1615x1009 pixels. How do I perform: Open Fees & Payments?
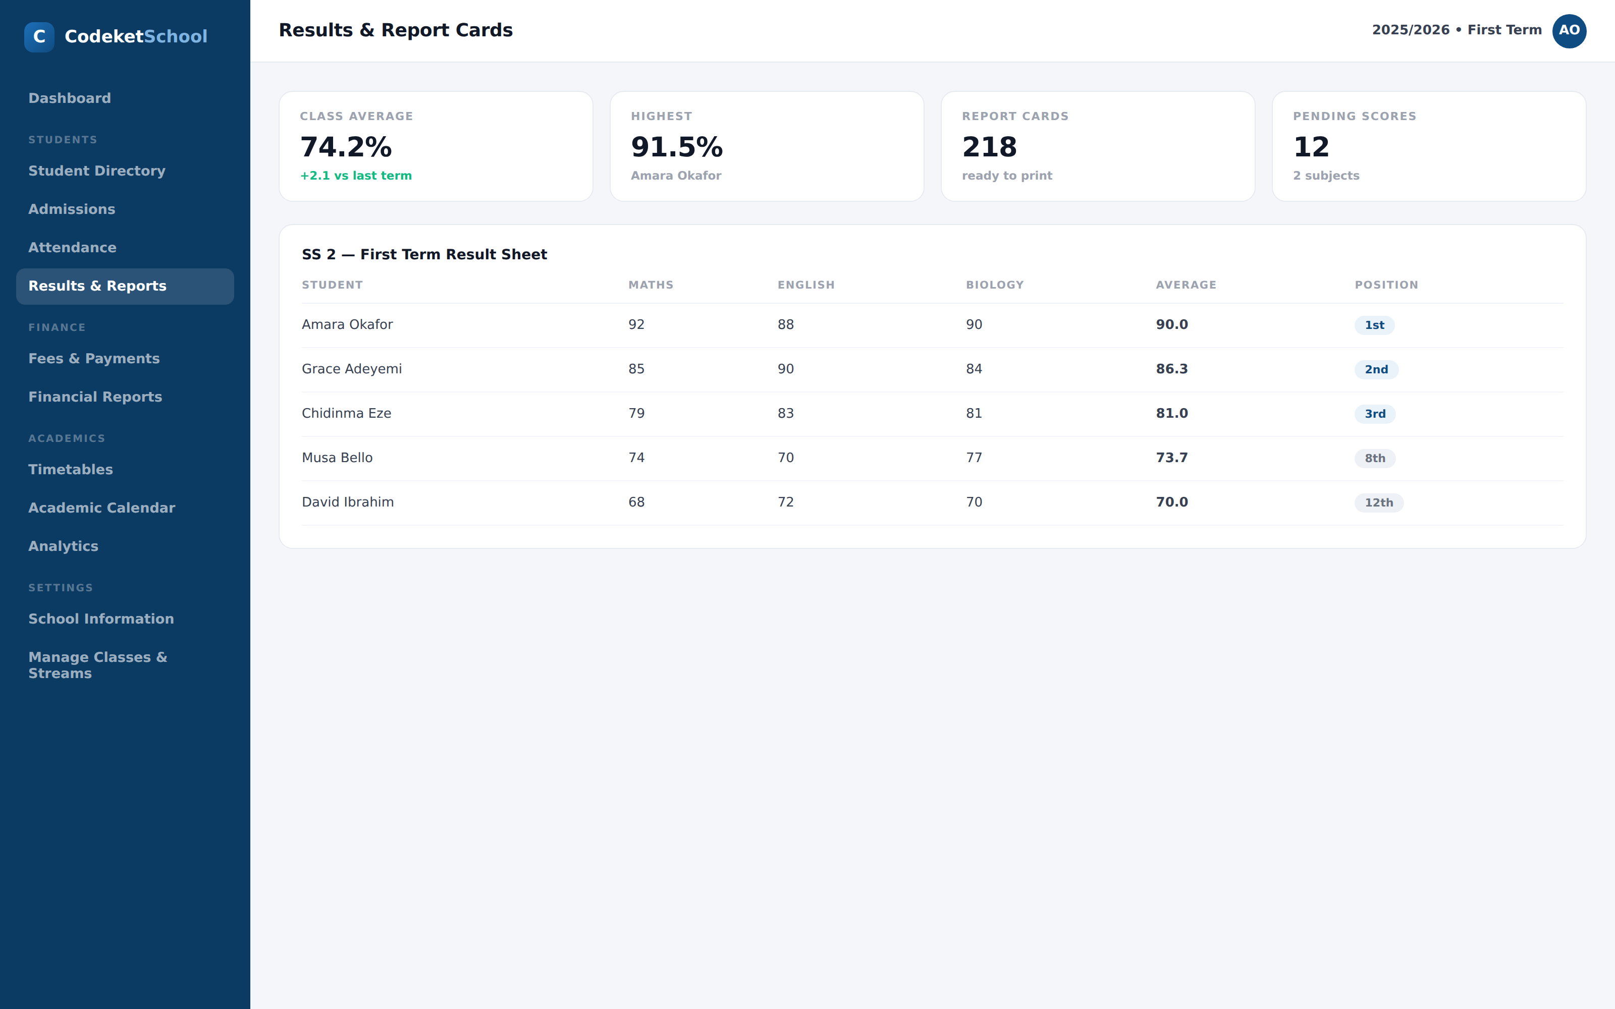[125, 359]
